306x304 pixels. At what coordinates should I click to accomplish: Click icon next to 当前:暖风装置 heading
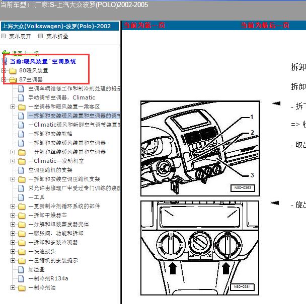5,61
